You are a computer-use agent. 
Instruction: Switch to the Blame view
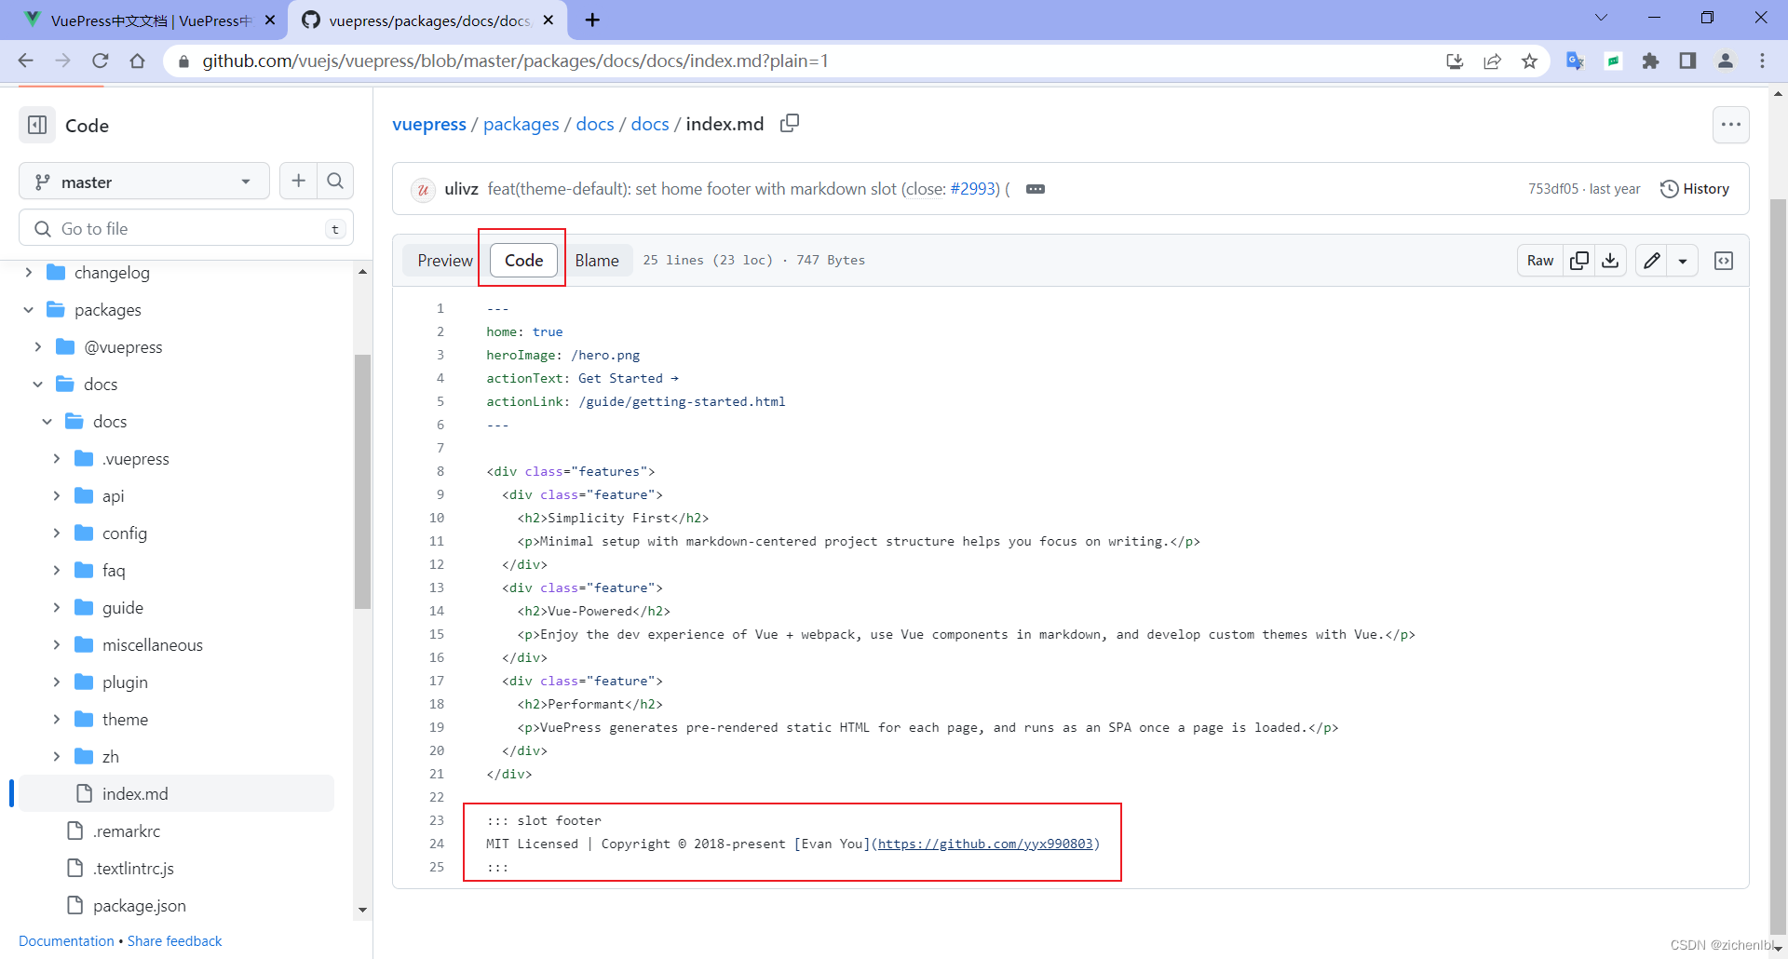(597, 261)
